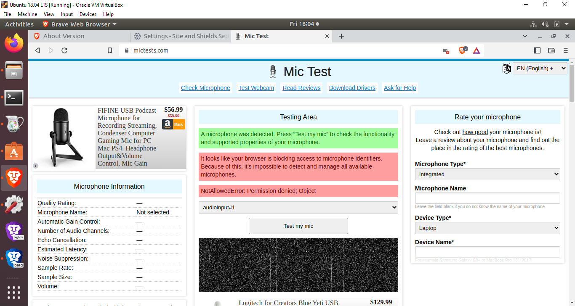Click the Activities button in top bar
The image size is (575, 306).
coord(19,24)
